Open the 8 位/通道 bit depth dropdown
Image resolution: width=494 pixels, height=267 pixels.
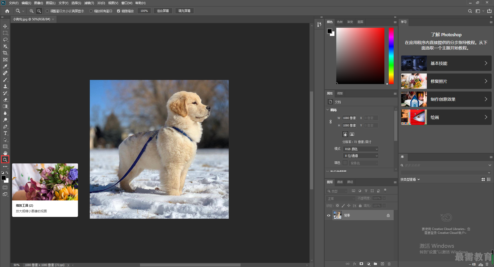(360, 156)
